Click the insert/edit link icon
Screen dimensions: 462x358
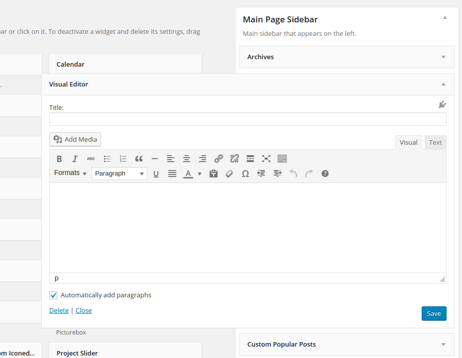(219, 159)
